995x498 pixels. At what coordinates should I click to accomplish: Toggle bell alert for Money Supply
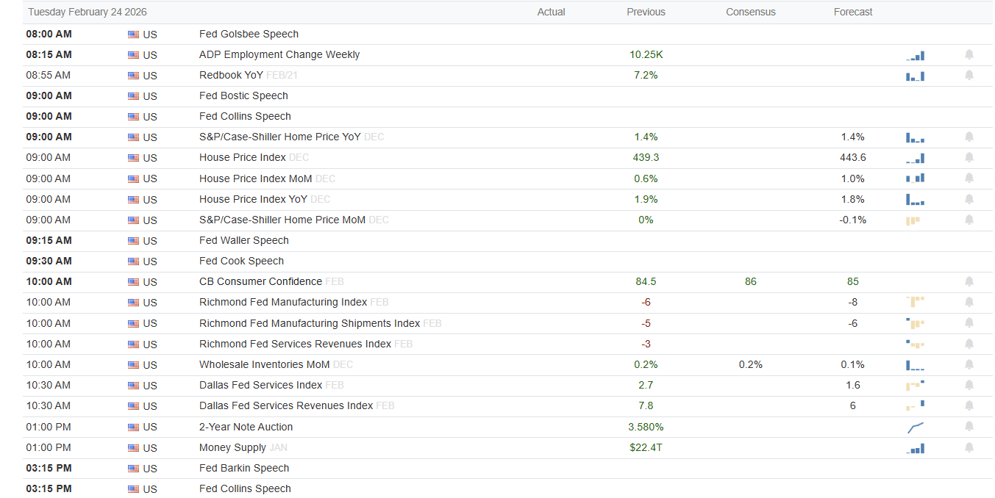coord(969,448)
